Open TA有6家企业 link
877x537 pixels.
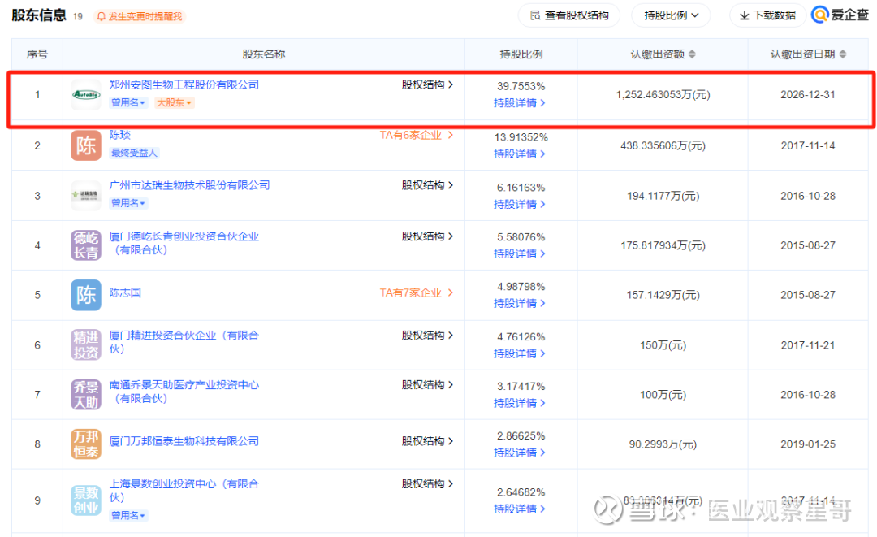(416, 135)
